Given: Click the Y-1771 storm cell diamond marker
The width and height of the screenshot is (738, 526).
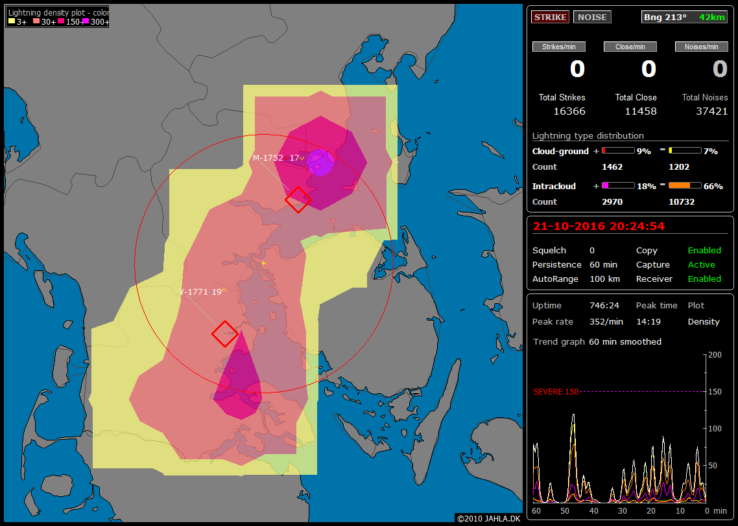Looking at the screenshot, I should [x=225, y=334].
